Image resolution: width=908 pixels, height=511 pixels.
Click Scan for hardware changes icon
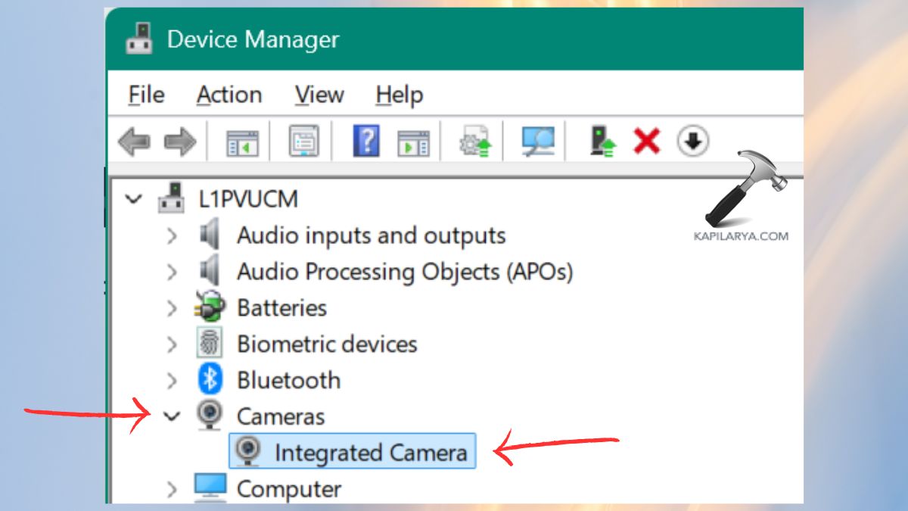(538, 142)
